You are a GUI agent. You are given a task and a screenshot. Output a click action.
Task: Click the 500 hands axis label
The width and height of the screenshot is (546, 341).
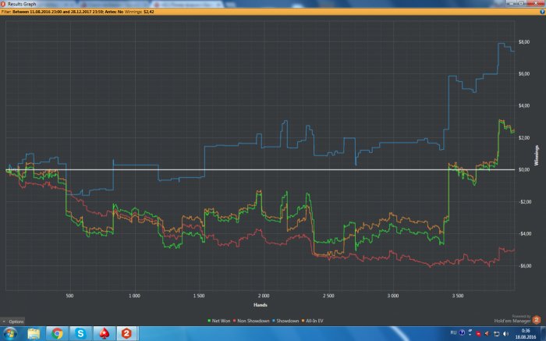69,296
